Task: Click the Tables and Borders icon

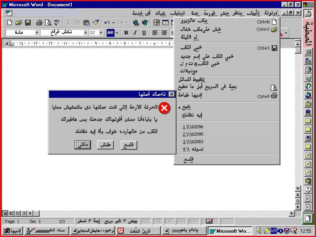Action: [156, 23]
